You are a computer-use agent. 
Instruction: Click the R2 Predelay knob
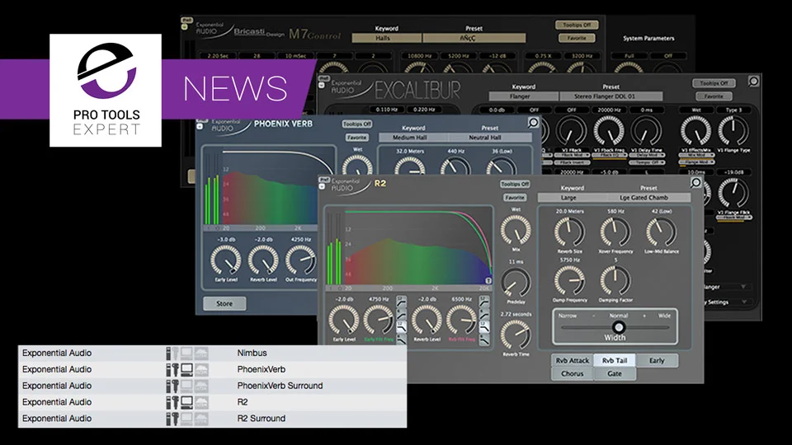516,283
